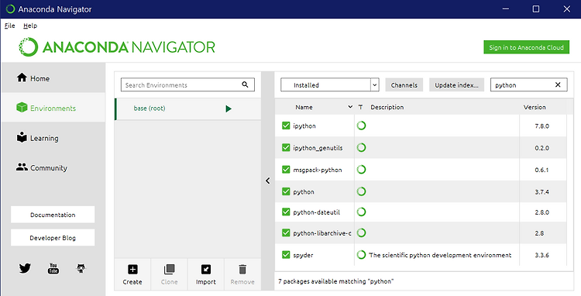Click the status circle icon for python
The width and height of the screenshot is (581, 296).
point(361,191)
